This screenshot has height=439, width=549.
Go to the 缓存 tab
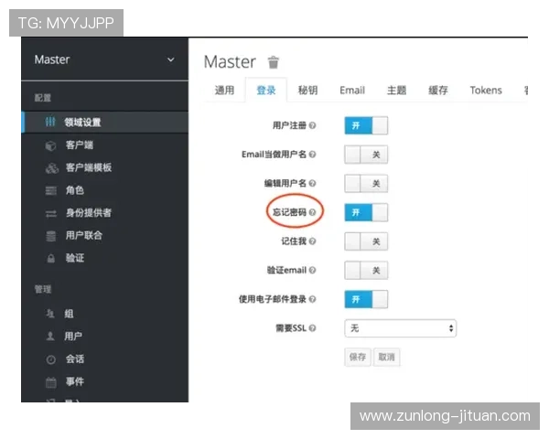(438, 91)
